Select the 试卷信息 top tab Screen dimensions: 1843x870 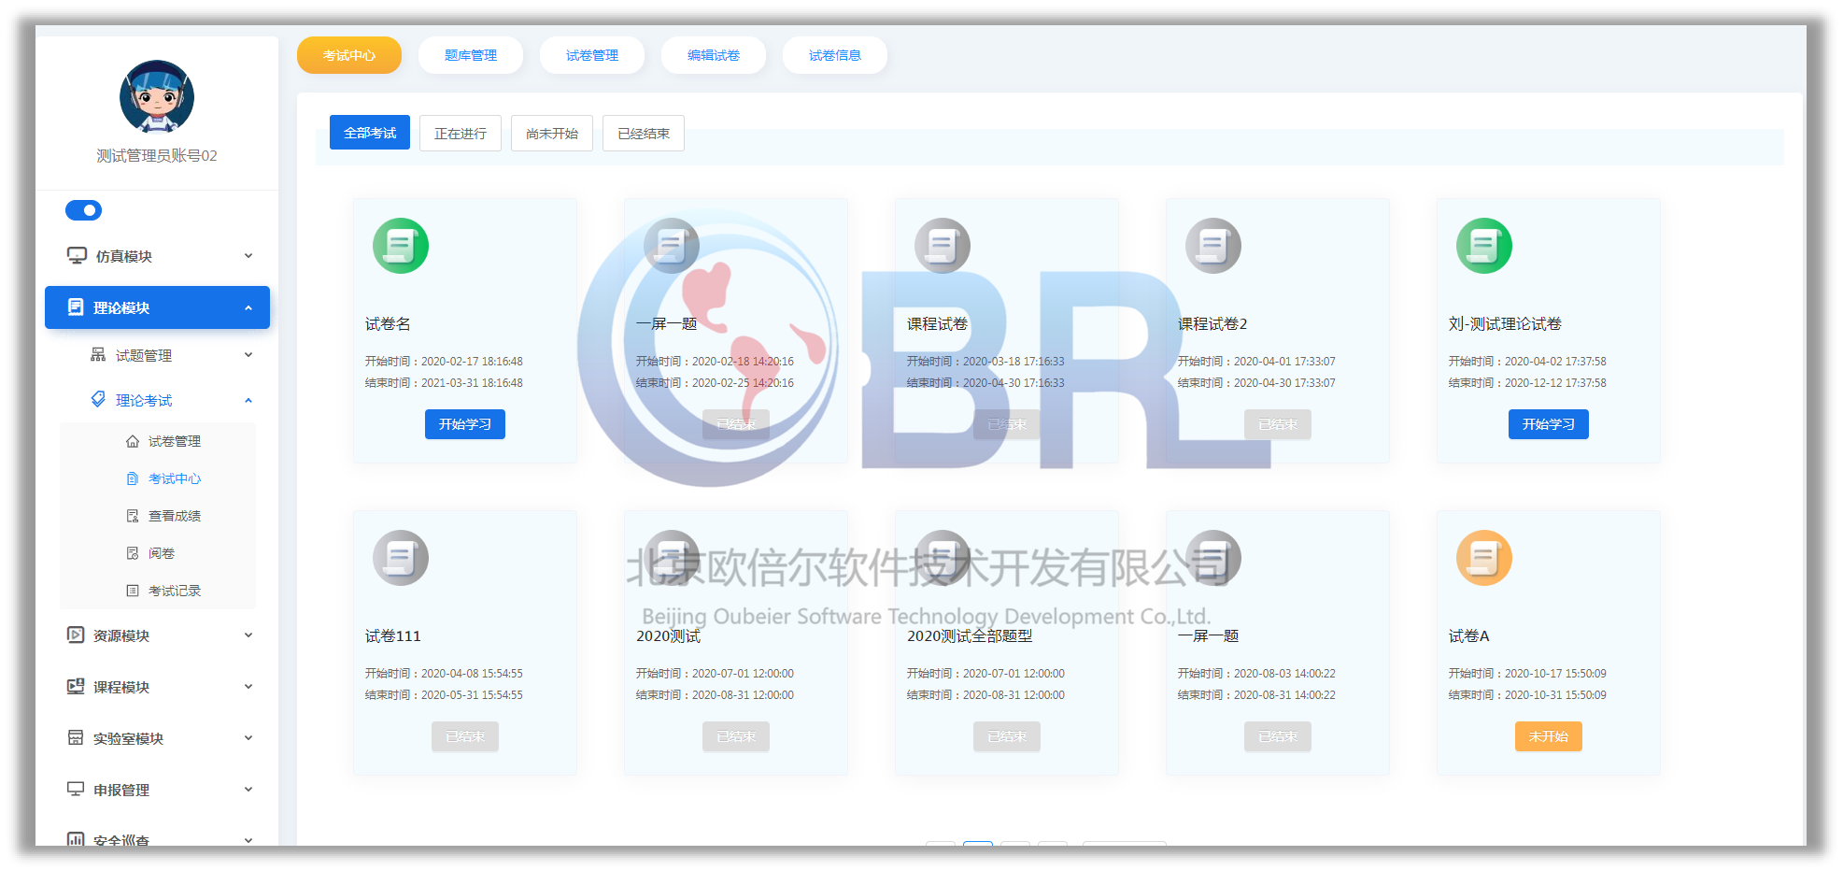(835, 55)
